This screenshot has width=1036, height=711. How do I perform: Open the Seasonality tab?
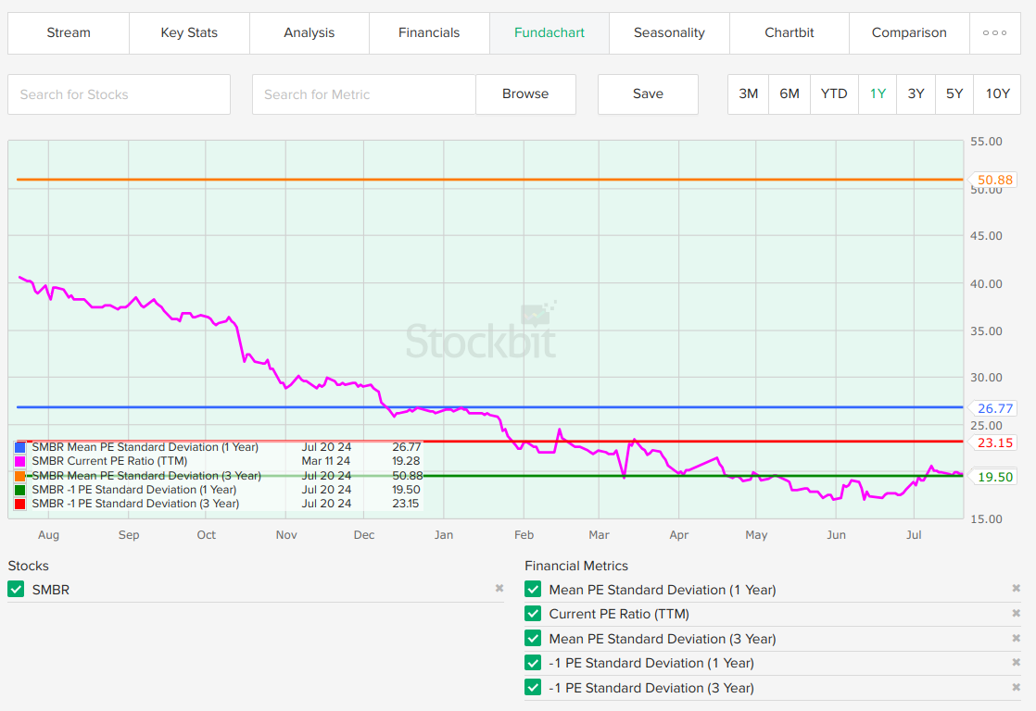(x=669, y=32)
